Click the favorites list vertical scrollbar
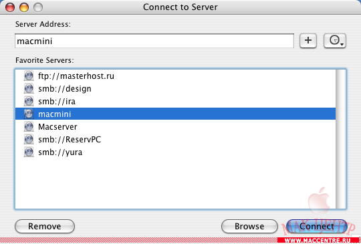This screenshot has width=361, height=244. 340,139
